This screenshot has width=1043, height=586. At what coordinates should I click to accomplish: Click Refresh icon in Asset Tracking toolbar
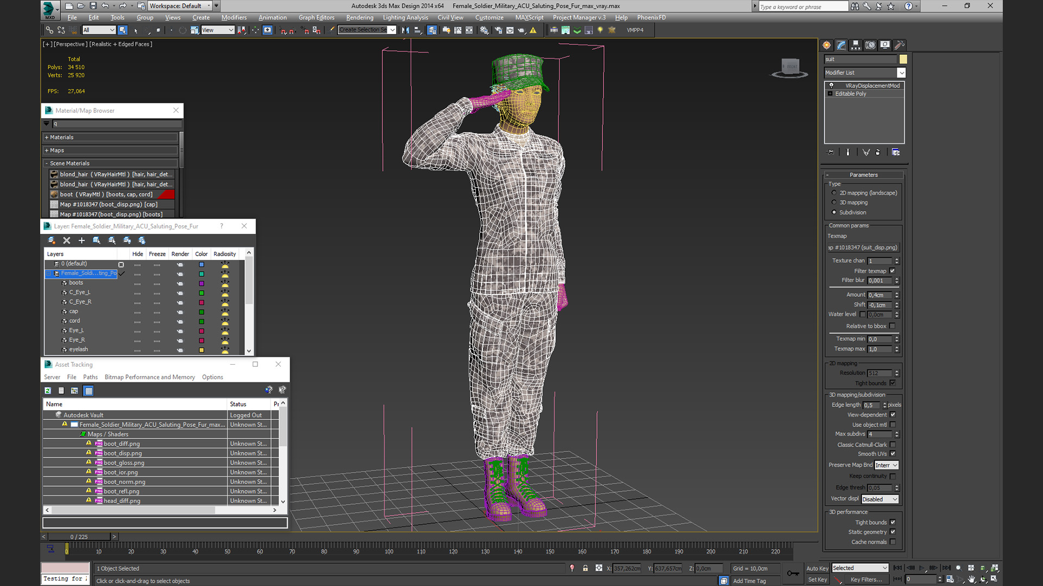click(48, 391)
